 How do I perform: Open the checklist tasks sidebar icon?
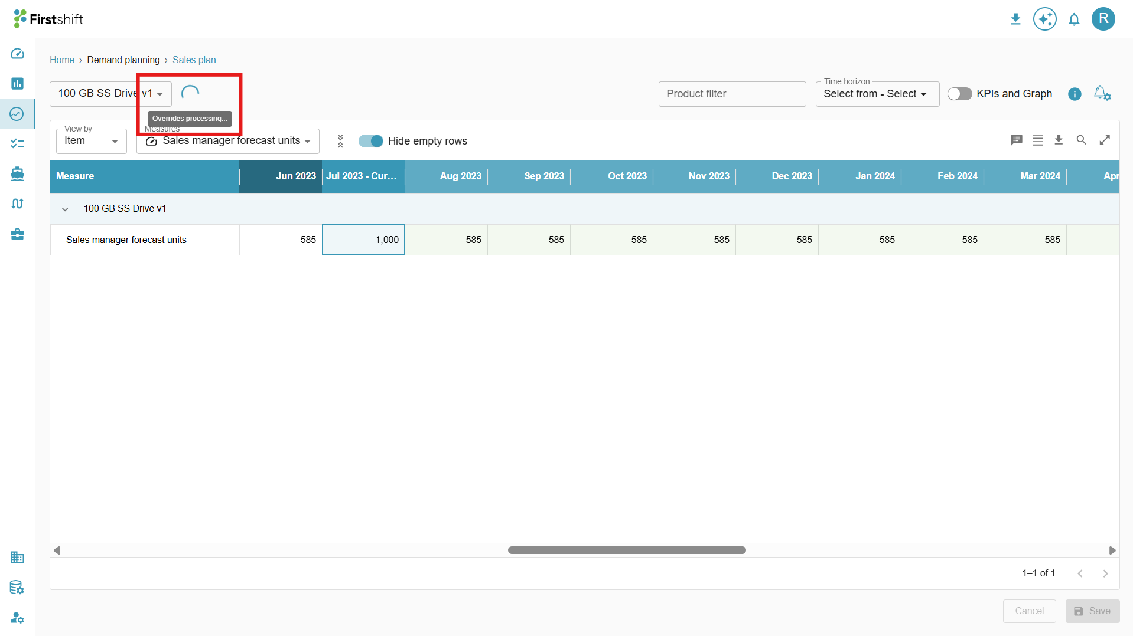pyautogui.click(x=17, y=143)
